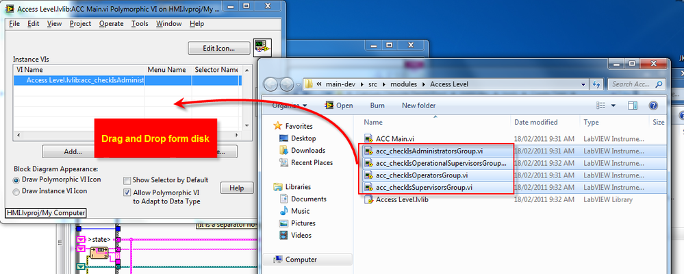Click the Edit Icon... button
Viewport: 684px width, 274px height.
[219, 48]
